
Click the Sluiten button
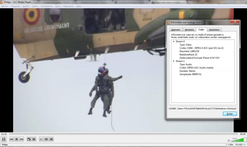tap(230, 114)
